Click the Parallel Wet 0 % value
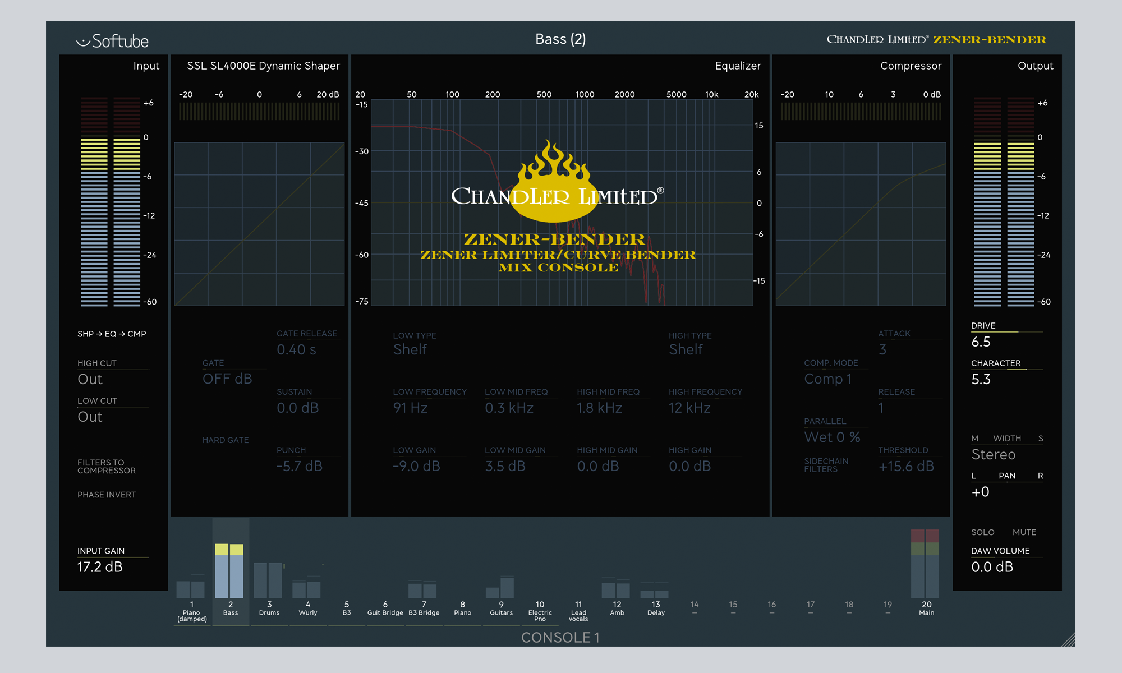This screenshot has height=673, width=1122. (833, 437)
